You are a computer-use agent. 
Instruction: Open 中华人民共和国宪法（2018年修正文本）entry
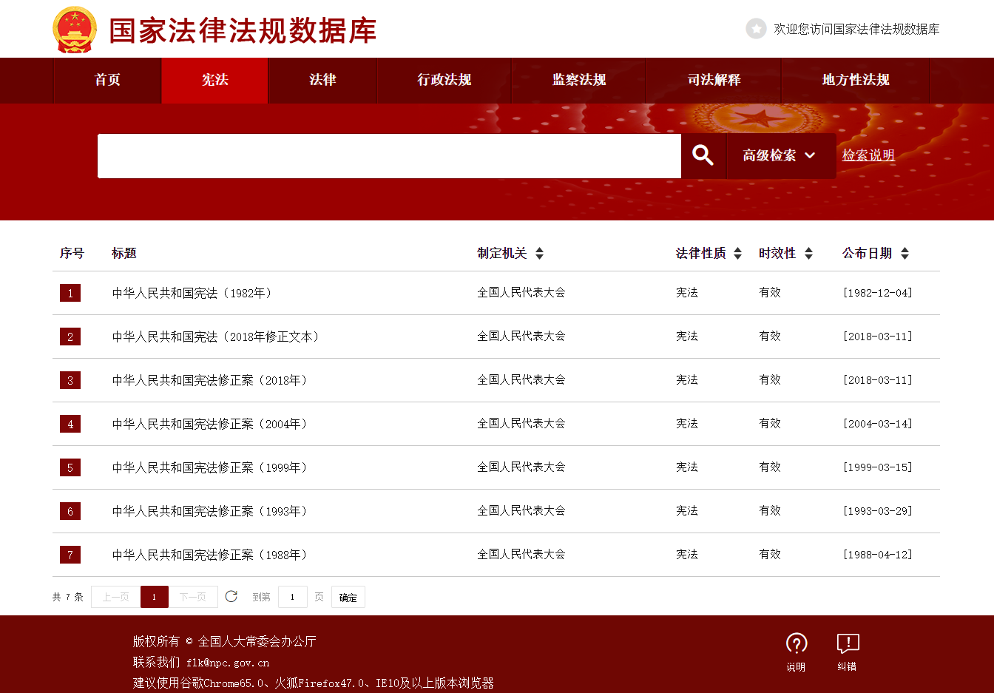217,337
